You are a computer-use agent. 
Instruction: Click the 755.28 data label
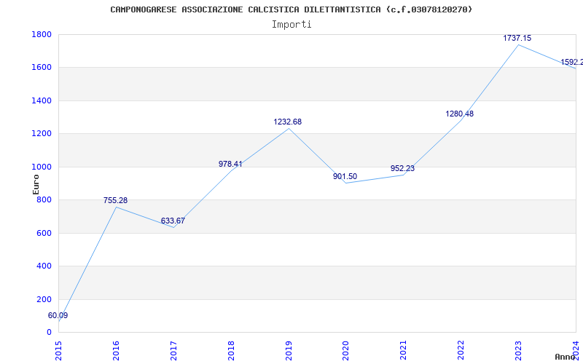pyautogui.click(x=115, y=201)
